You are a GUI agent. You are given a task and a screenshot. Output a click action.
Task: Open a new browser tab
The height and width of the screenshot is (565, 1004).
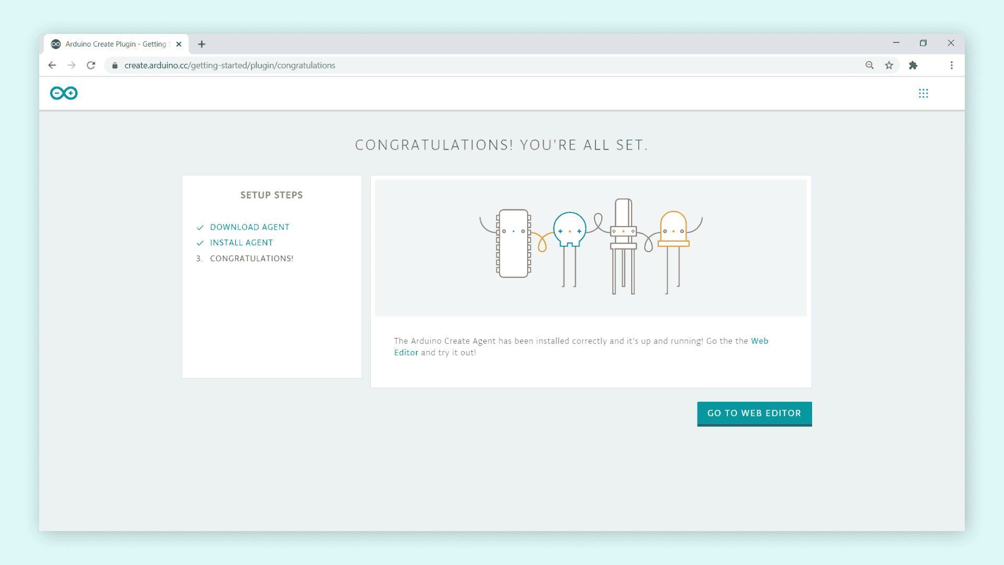tap(202, 44)
